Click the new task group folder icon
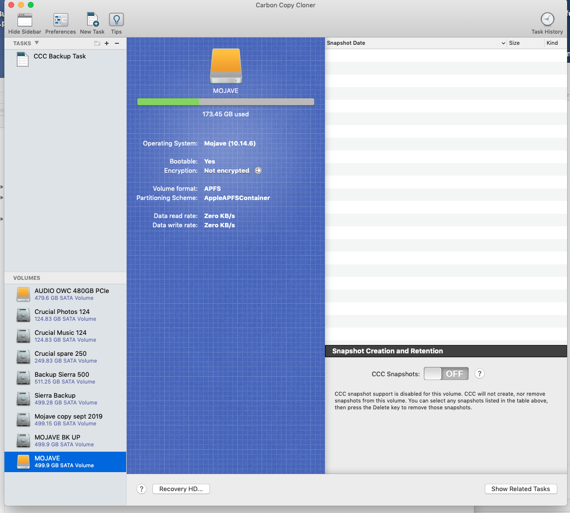Image resolution: width=570 pixels, height=513 pixels. [97, 43]
